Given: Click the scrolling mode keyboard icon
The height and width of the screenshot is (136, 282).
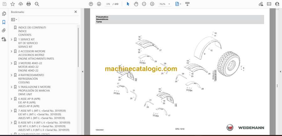Looking at the screenshot, I should (187, 4).
